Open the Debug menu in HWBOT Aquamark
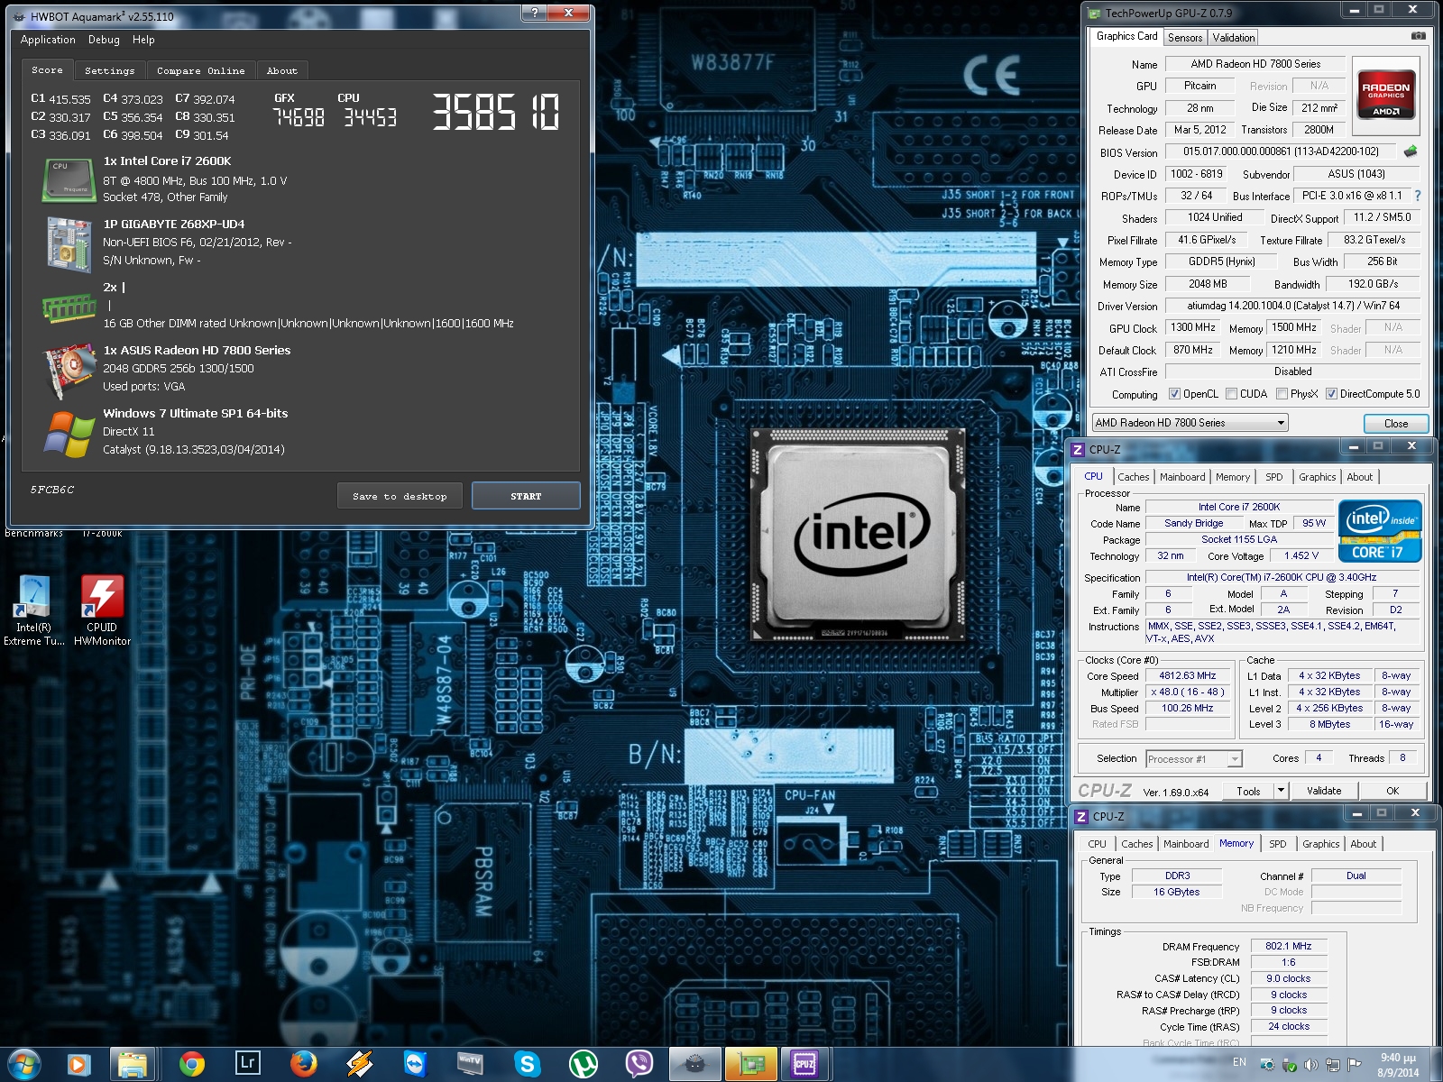Viewport: 1443px width, 1082px height. click(x=104, y=40)
